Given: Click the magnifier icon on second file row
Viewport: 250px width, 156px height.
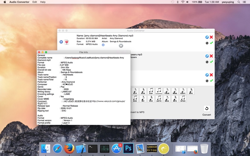Looking at the screenshot, I should 207,62.
